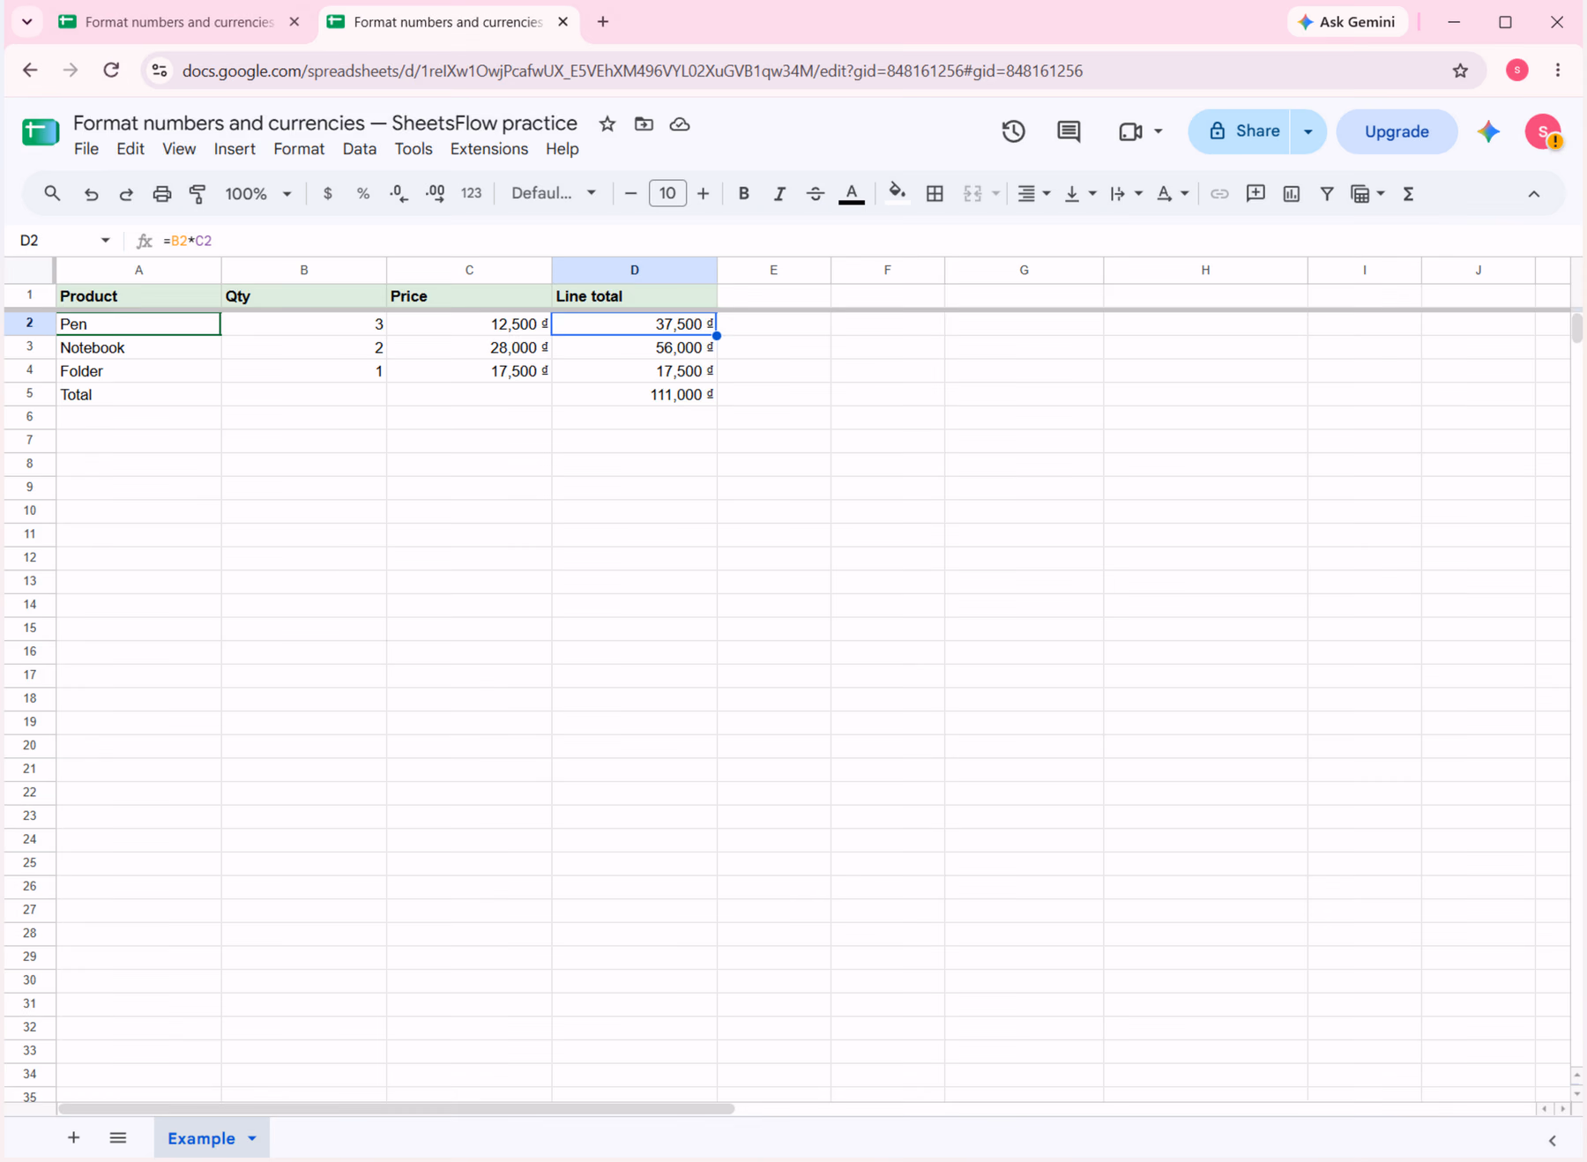Open the Gemini sparkle icon
The height and width of the screenshot is (1162, 1587).
(x=1489, y=131)
